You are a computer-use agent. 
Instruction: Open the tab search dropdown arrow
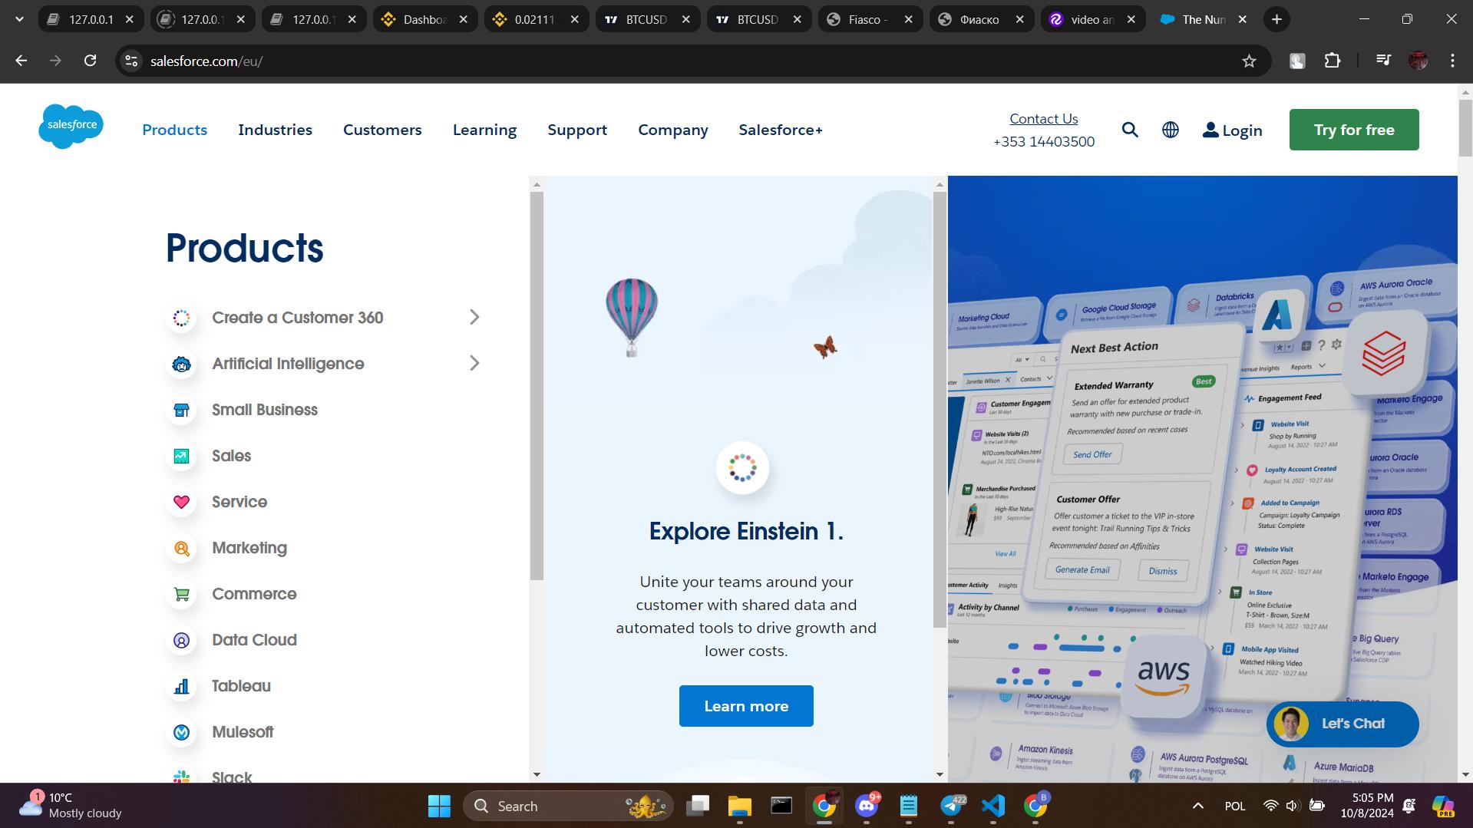click(x=19, y=19)
